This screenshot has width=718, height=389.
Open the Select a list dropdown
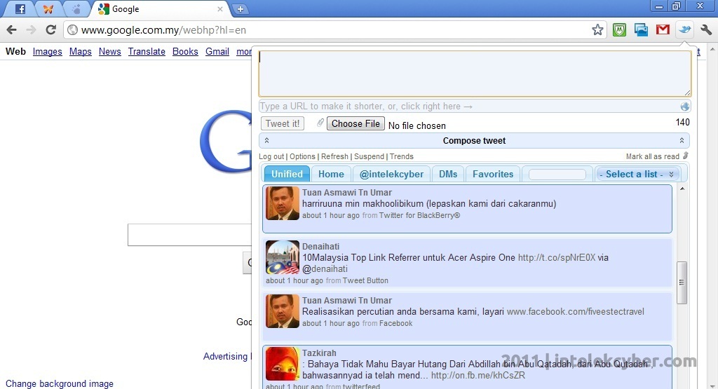coord(637,174)
